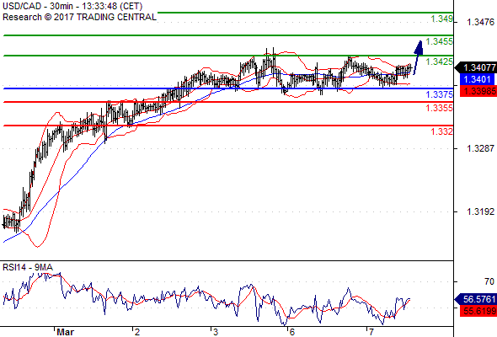Viewport: 497px width, 337px height.
Task: Click the USD/CAD 30min chart title
Action: [72, 6]
